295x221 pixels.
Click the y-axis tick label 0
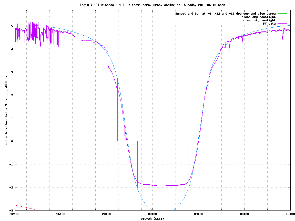[12, 141]
